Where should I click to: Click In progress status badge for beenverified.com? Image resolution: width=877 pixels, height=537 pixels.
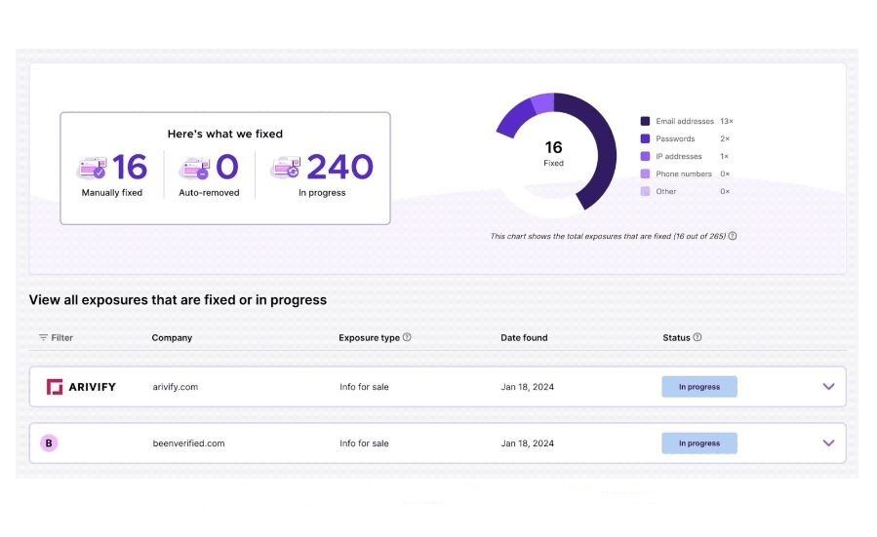(699, 443)
